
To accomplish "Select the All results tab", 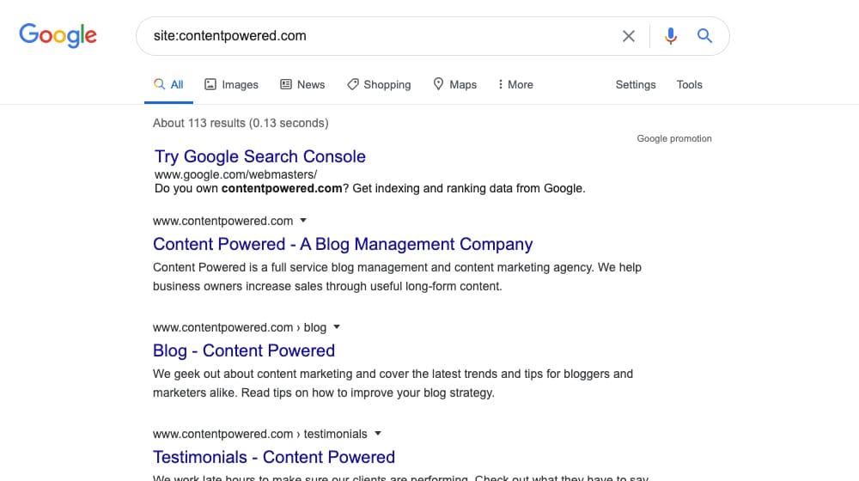I will (168, 84).
